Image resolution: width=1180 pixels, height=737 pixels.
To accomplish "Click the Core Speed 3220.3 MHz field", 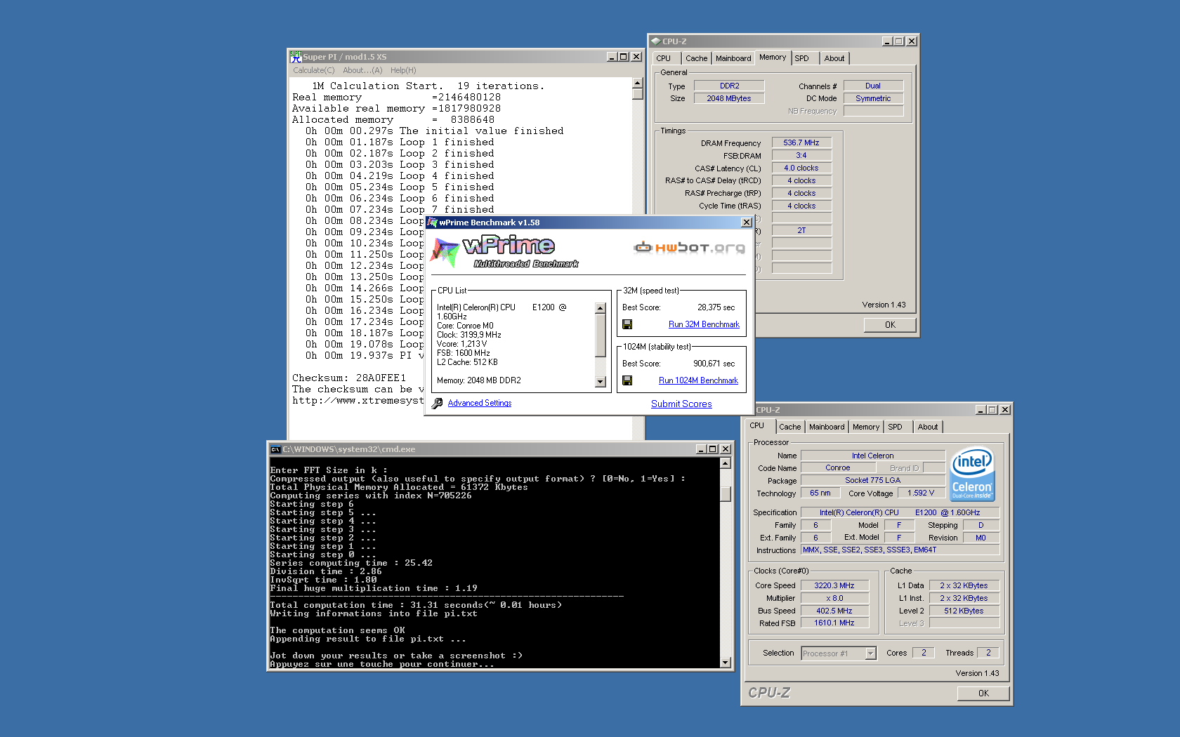I will [834, 585].
